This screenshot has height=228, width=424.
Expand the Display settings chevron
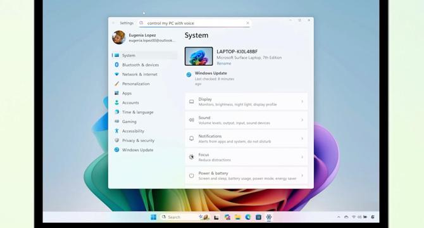302,102
